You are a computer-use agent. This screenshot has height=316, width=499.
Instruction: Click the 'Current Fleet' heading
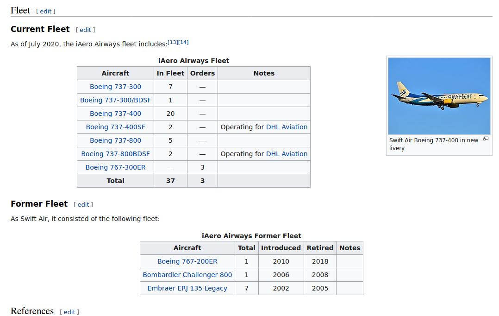pos(40,29)
